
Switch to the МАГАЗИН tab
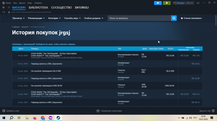(19, 8)
